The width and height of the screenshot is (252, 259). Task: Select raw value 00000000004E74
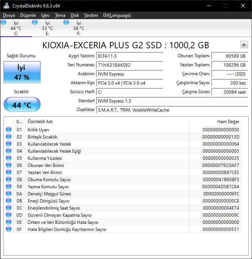point(221,208)
